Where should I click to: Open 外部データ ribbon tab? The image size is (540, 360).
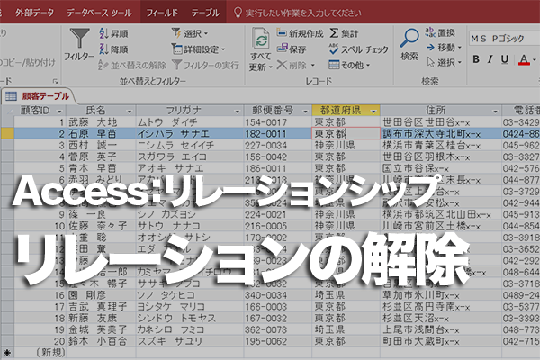34,13
